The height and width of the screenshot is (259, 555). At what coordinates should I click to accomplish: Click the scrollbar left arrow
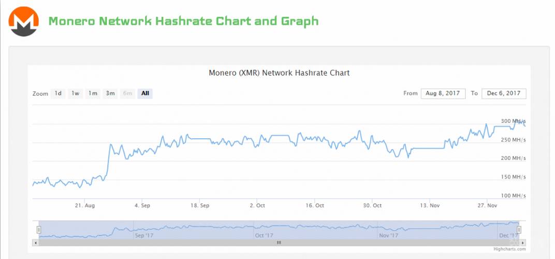(36, 242)
